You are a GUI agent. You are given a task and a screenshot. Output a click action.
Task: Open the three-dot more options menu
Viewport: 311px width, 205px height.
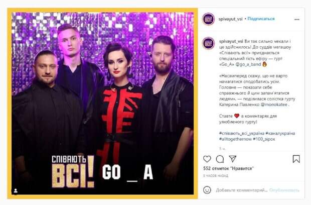click(x=297, y=20)
